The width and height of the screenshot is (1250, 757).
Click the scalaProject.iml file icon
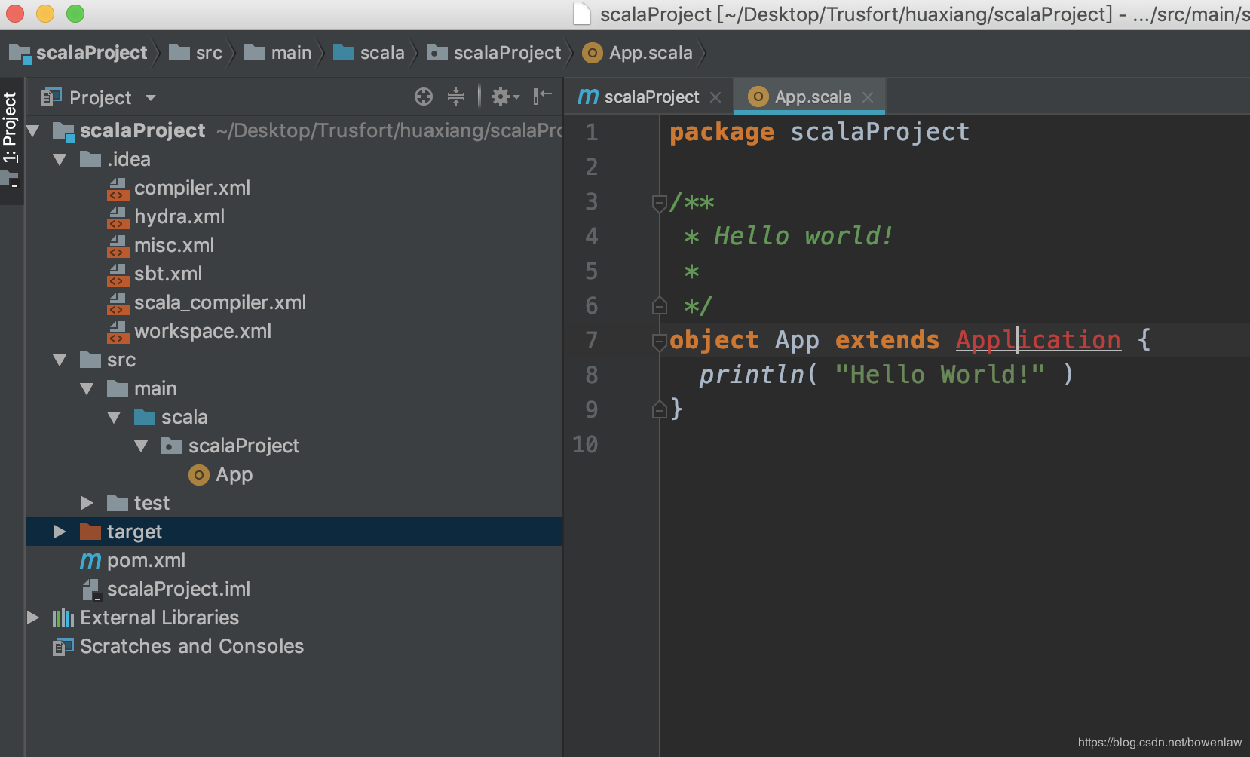[91, 590]
